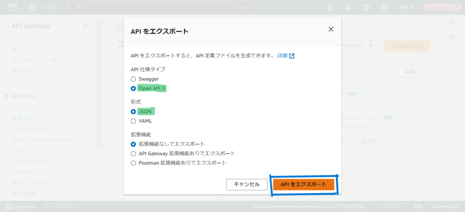This screenshot has height=212, width=465.
Task: Choose export with API Gateway extensions
Action: point(134,154)
